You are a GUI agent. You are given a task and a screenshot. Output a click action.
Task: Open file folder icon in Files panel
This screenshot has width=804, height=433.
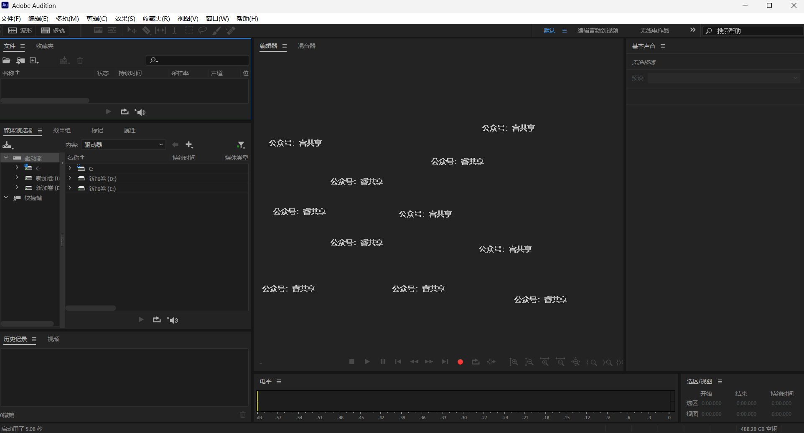(7, 61)
